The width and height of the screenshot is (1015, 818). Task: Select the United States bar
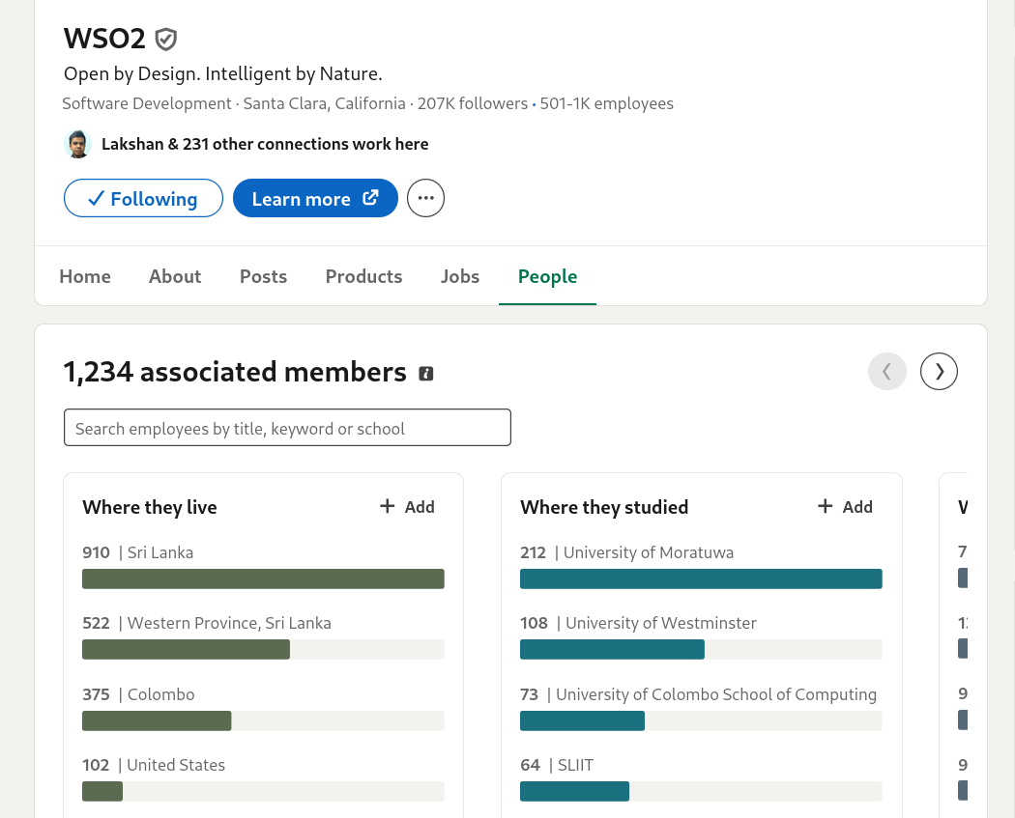(264, 792)
